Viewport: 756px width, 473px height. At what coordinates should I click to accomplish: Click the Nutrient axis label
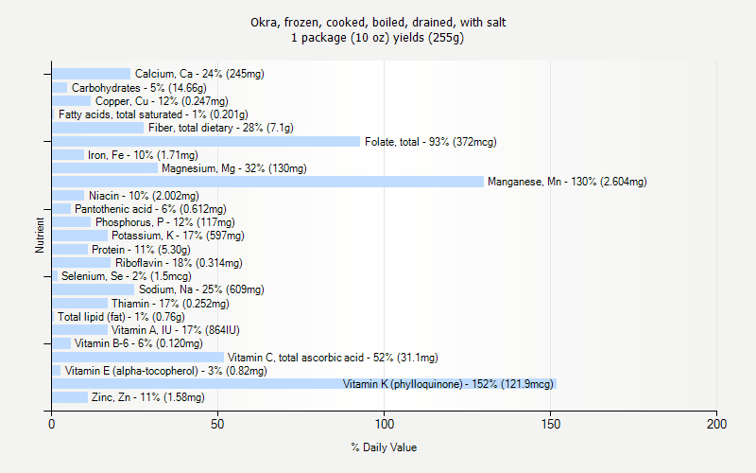[x=40, y=236]
